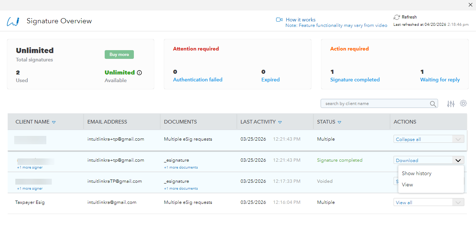Open the How it works link

301,20
